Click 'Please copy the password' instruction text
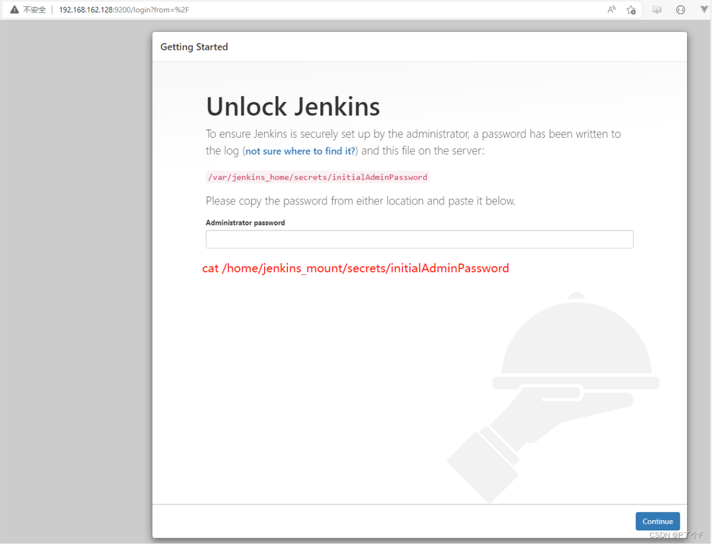The image size is (712, 544). click(361, 201)
